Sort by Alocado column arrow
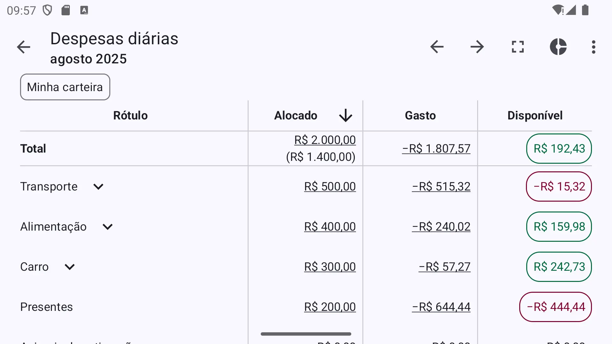The image size is (612, 344). tap(346, 115)
